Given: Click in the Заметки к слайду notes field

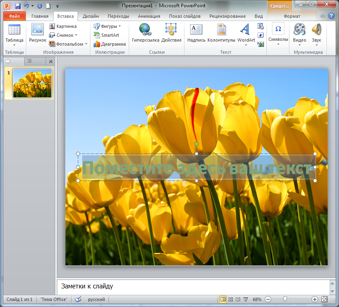Looking at the screenshot, I should click(193, 287).
